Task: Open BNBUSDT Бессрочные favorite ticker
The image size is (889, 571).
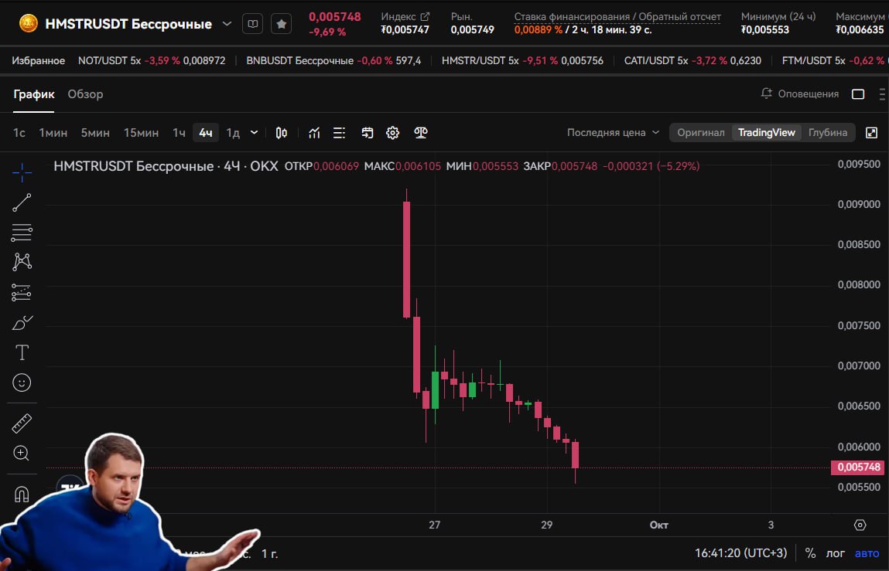Action: click(333, 60)
